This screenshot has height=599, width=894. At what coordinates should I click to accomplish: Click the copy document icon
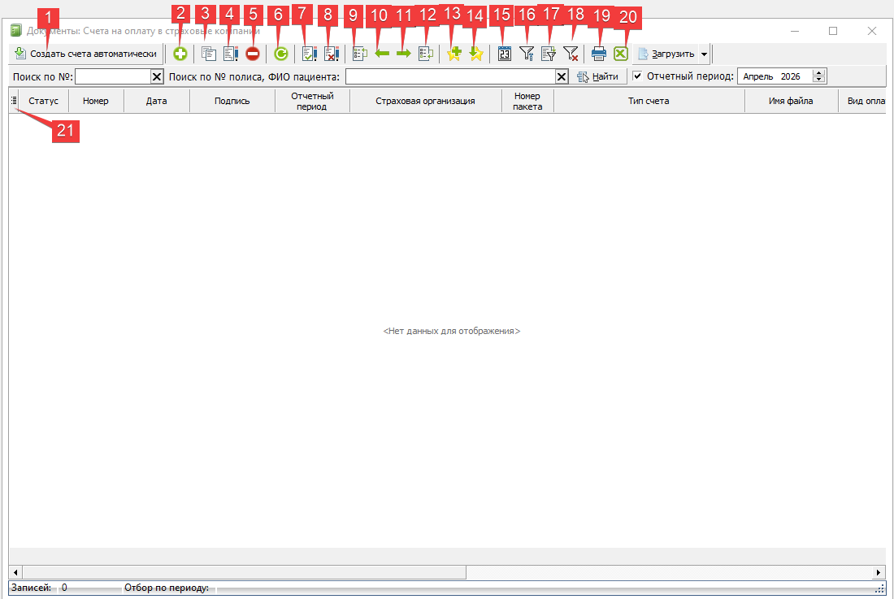tap(209, 54)
